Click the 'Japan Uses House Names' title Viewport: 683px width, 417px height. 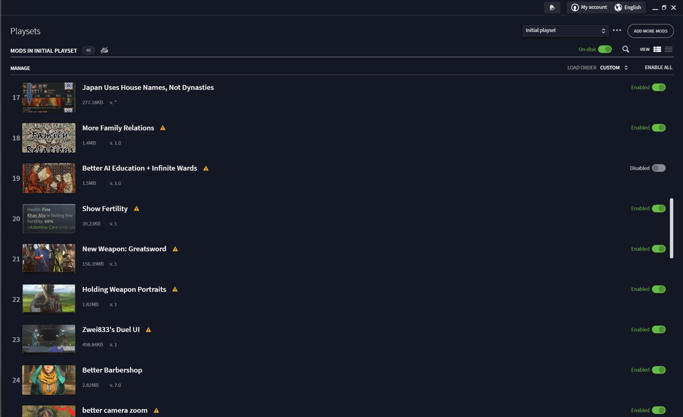tap(148, 88)
